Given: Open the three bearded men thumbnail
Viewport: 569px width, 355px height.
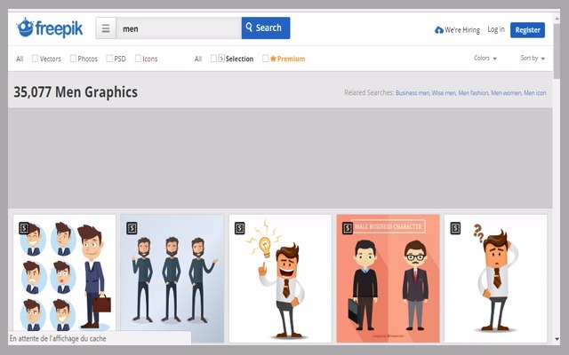Looking at the screenshot, I should point(172,278).
